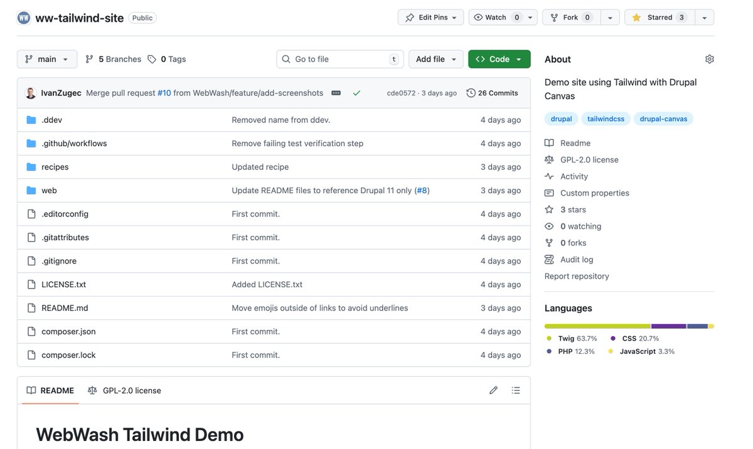Open 'Updated recipe' commit message

[260, 167]
